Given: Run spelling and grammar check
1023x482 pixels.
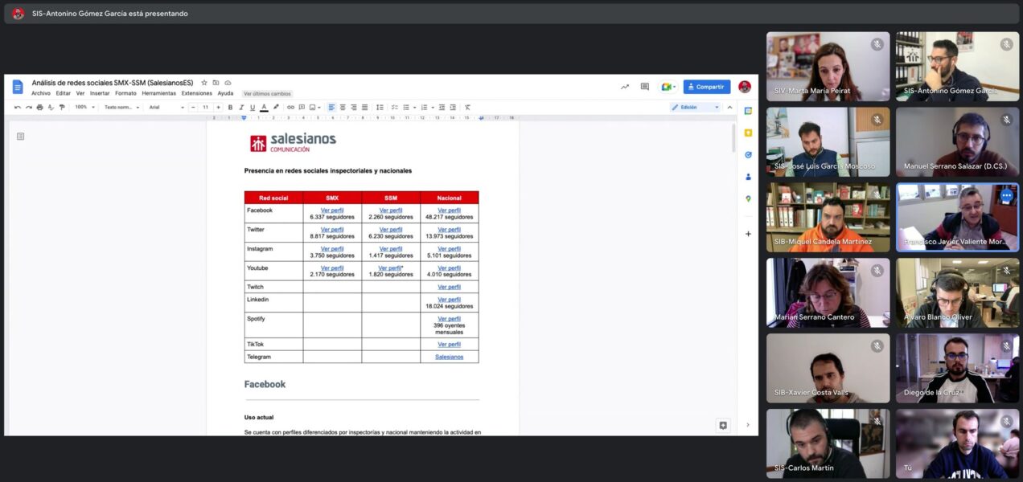Looking at the screenshot, I should [51, 107].
